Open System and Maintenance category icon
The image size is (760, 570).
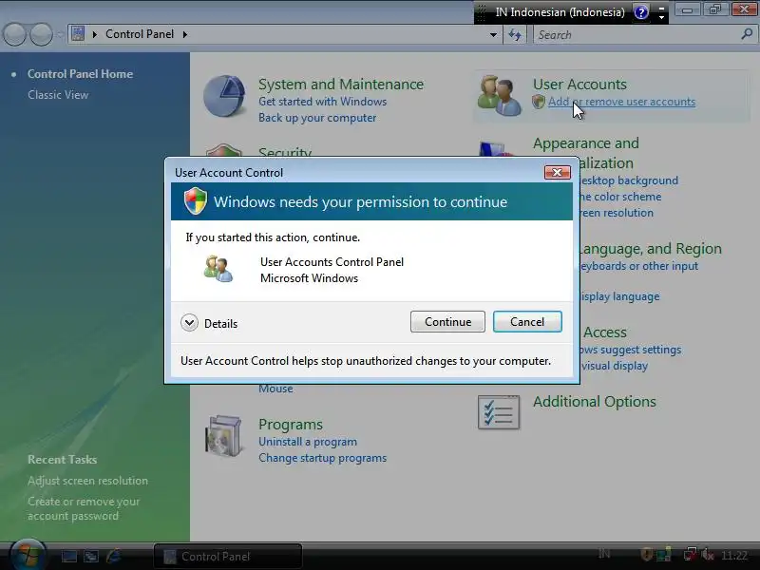coord(224,96)
